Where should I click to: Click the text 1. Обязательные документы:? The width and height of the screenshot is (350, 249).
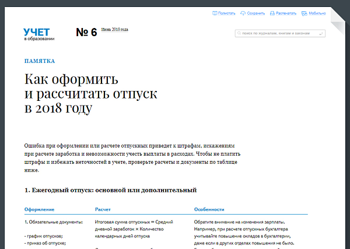tap(54, 222)
